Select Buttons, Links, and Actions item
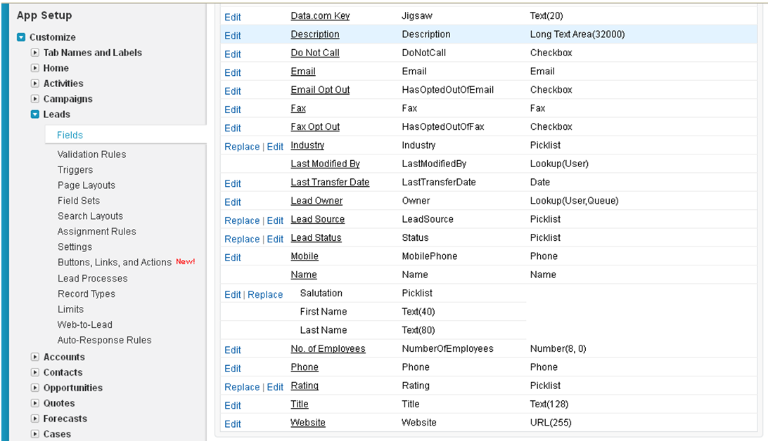 click(115, 263)
